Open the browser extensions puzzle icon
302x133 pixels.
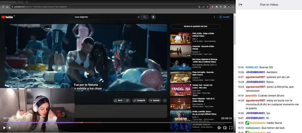[x=216, y=7]
